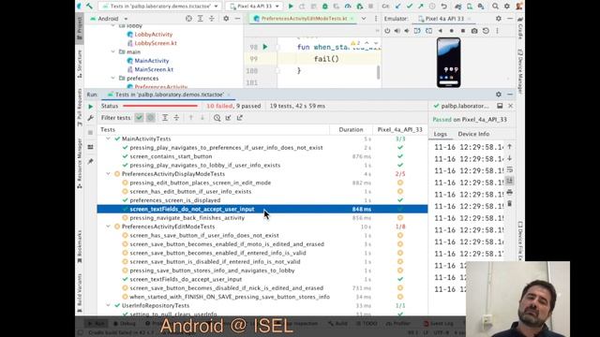Open test history clock icon
This screenshot has width=600, height=337.
point(217,118)
